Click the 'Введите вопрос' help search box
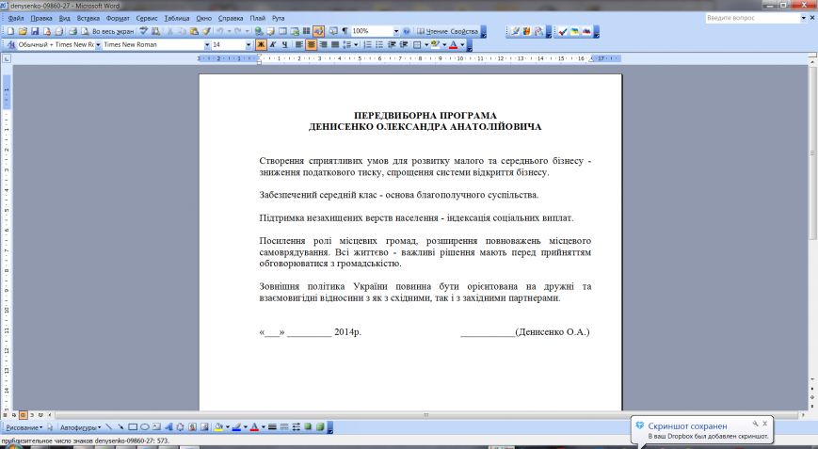818x449 pixels. tap(752, 18)
